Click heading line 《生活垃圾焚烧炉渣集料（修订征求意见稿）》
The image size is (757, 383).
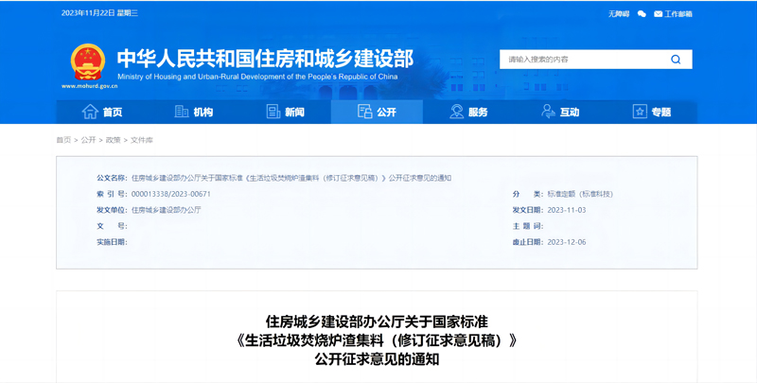coord(377,340)
